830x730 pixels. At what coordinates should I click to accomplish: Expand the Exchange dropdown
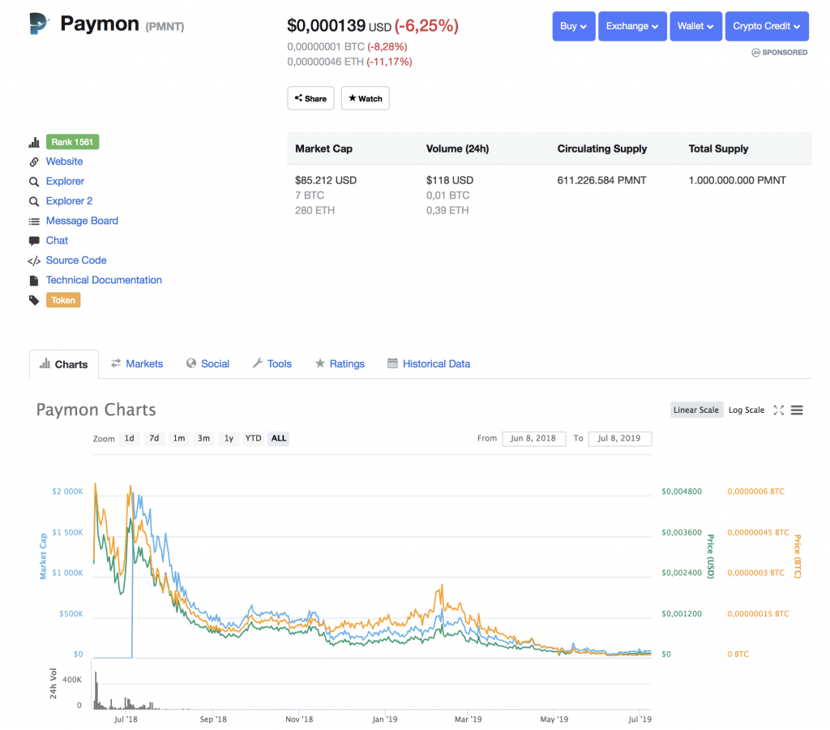coord(632,26)
